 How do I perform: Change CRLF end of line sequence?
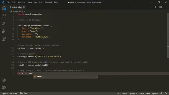coord(148,93)
